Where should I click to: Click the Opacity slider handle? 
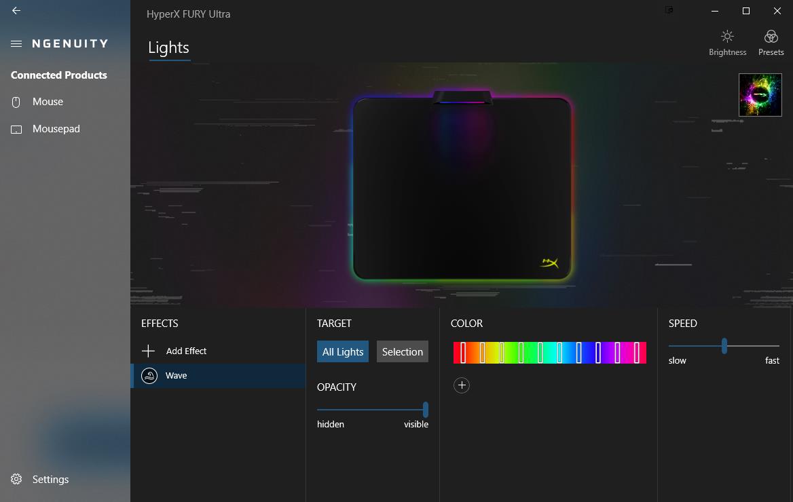tap(426, 409)
